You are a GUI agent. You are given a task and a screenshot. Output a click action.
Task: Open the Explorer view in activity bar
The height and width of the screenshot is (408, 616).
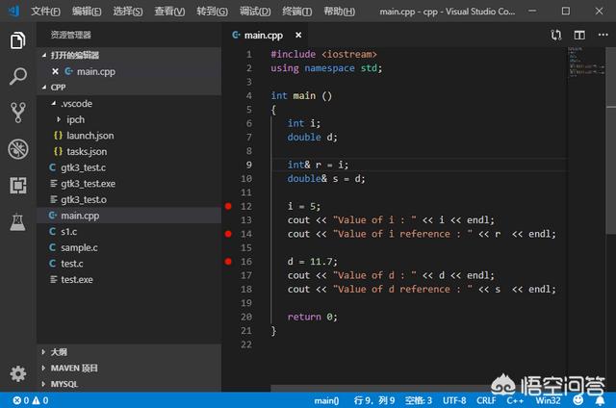(17, 40)
